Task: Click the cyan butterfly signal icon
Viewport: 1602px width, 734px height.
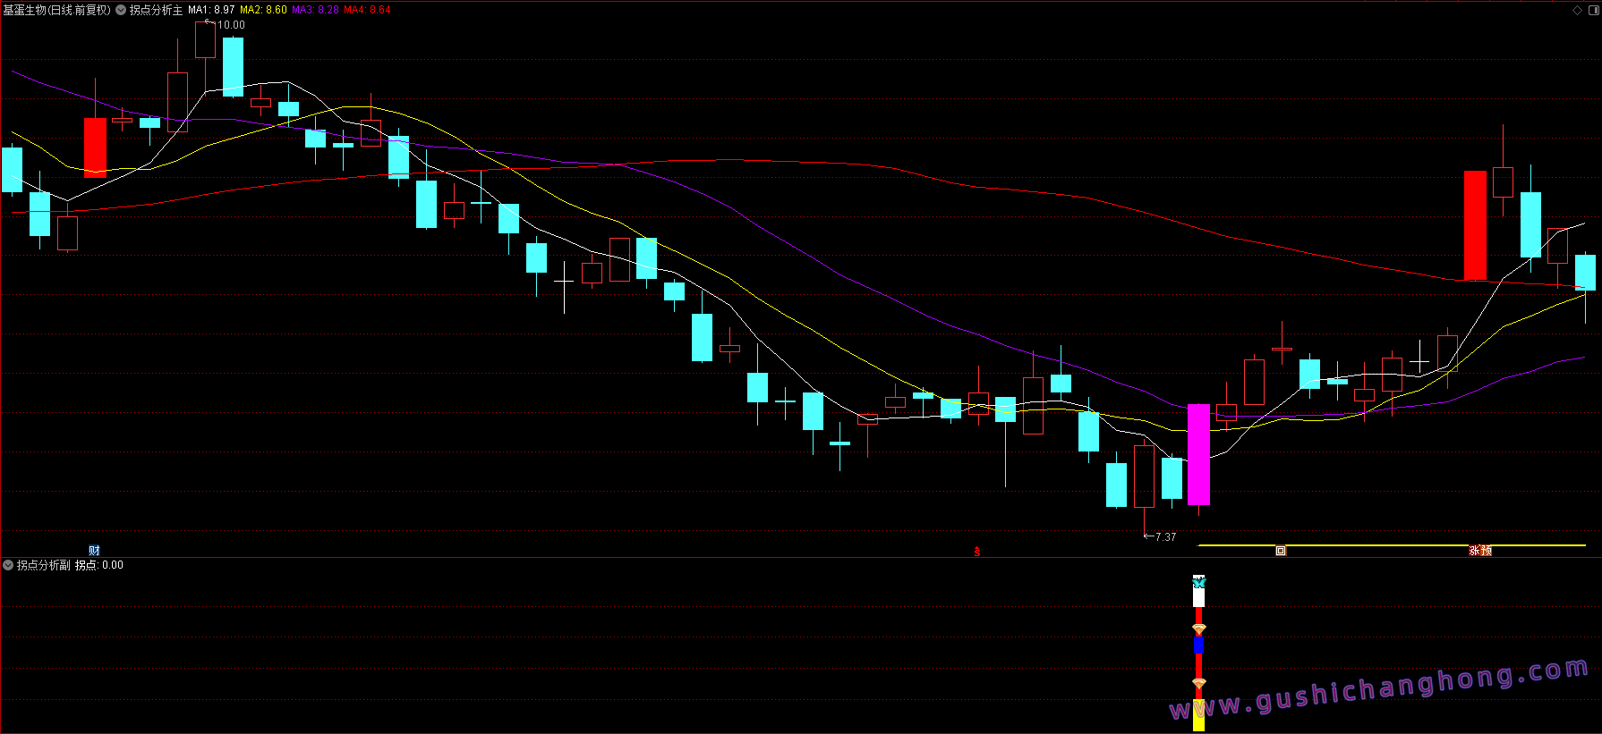Action: coord(1199,582)
